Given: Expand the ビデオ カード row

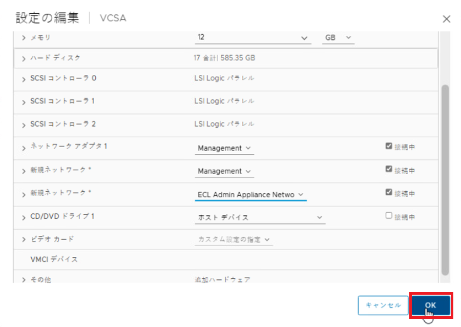Looking at the screenshot, I should (x=24, y=239).
